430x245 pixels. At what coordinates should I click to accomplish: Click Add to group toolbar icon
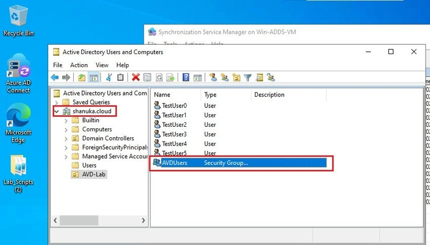(271, 77)
